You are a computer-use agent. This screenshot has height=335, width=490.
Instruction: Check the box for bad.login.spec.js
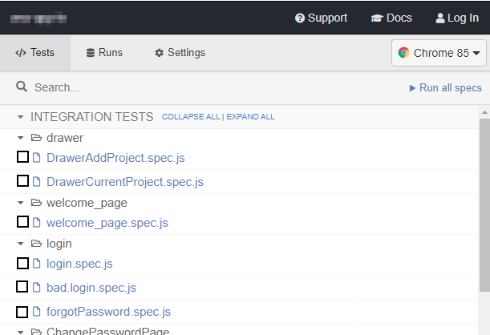(22, 287)
